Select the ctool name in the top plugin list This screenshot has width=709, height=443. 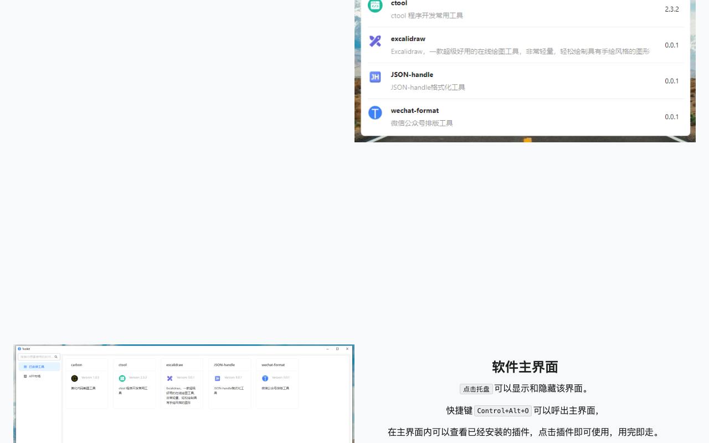tap(399, 3)
